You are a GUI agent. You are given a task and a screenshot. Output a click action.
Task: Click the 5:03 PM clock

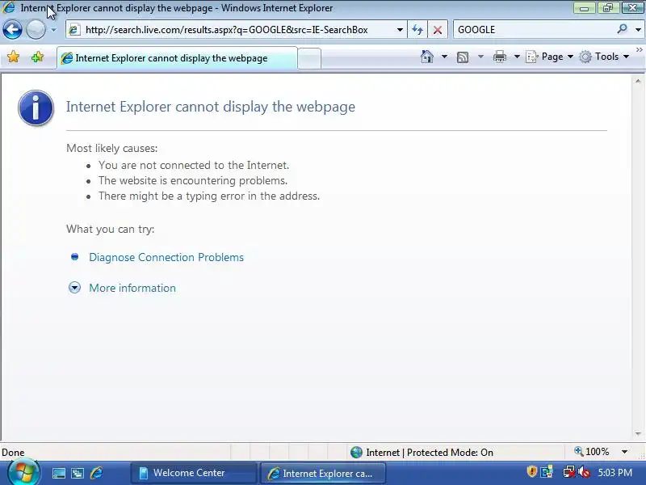(615, 473)
